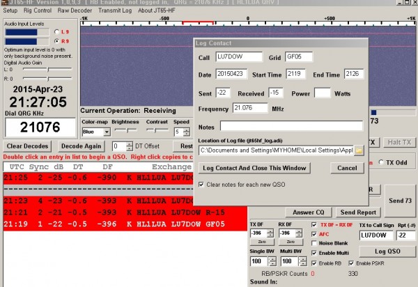Select the L audio channel radio button

[x=56, y=32]
